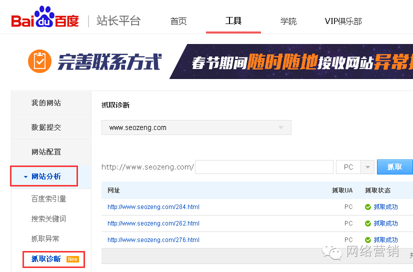Open the 春节期间 banner
The width and height of the screenshot is (413, 272).
291,61
